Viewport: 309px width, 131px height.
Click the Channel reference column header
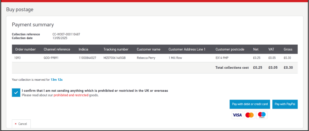click(x=57, y=49)
